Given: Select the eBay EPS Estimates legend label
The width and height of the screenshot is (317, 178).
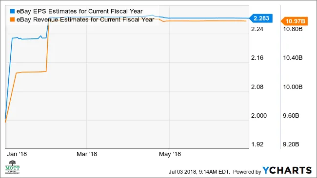Looking at the screenshot, I should 79,11.
